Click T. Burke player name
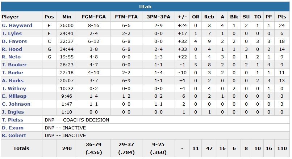292x159 pixels. [x=12, y=73]
